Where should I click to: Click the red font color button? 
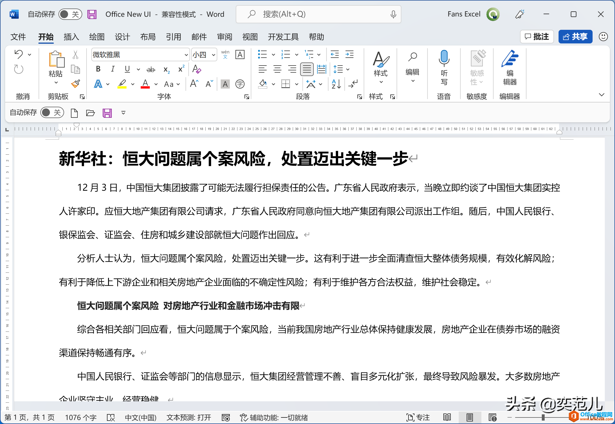click(145, 84)
